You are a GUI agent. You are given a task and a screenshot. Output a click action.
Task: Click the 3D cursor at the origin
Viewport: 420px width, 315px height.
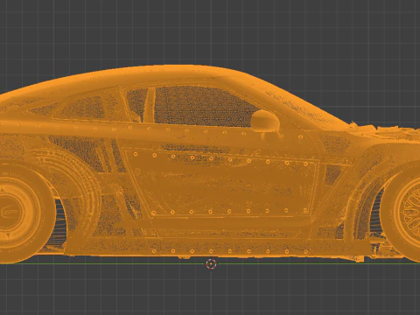tap(211, 264)
